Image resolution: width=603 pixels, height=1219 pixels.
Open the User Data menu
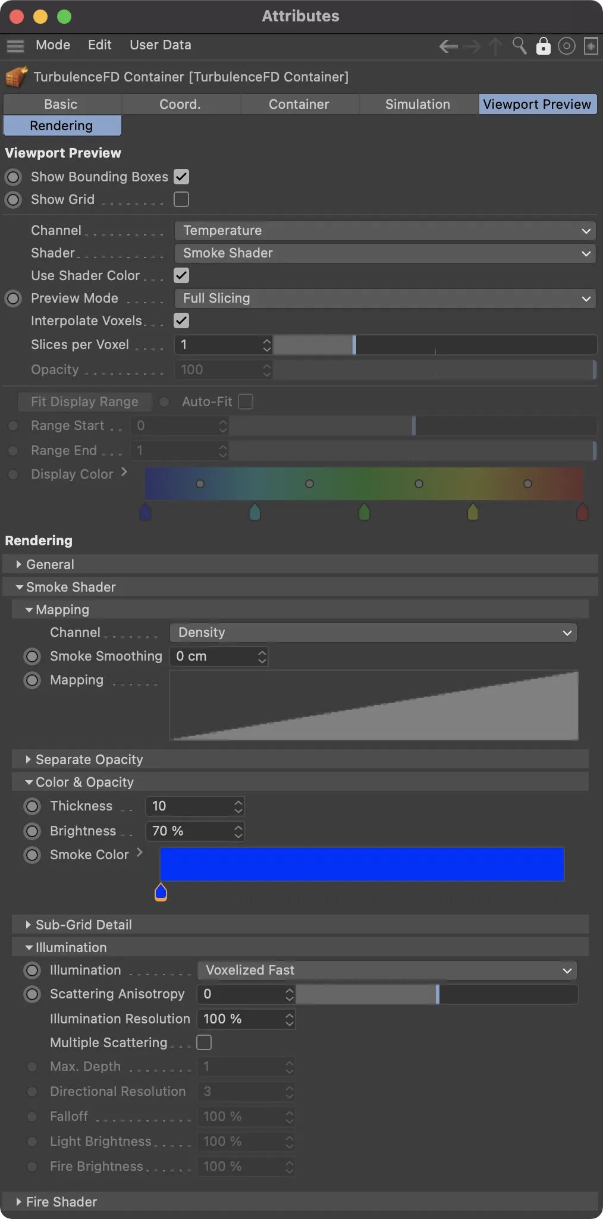(x=160, y=45)
